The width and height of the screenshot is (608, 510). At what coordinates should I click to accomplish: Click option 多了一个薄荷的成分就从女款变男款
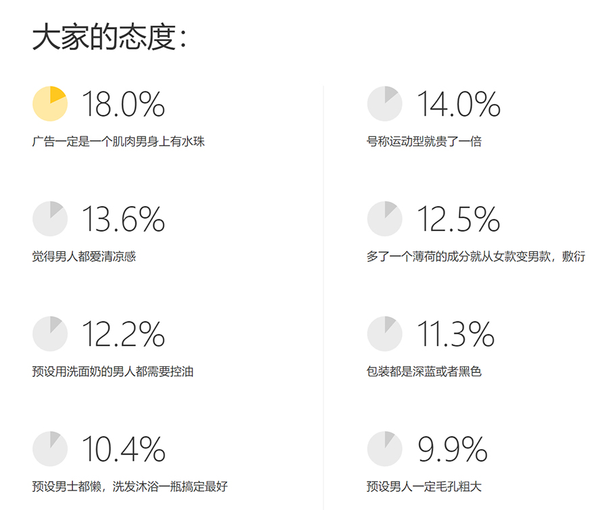(x=459, y=257)
